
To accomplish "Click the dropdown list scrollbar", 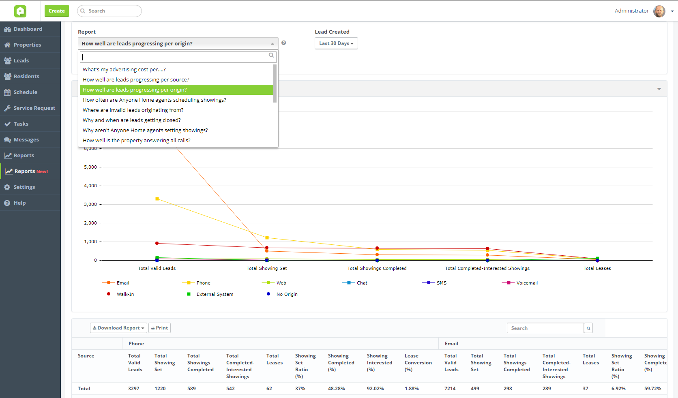I will pos(275,83).
